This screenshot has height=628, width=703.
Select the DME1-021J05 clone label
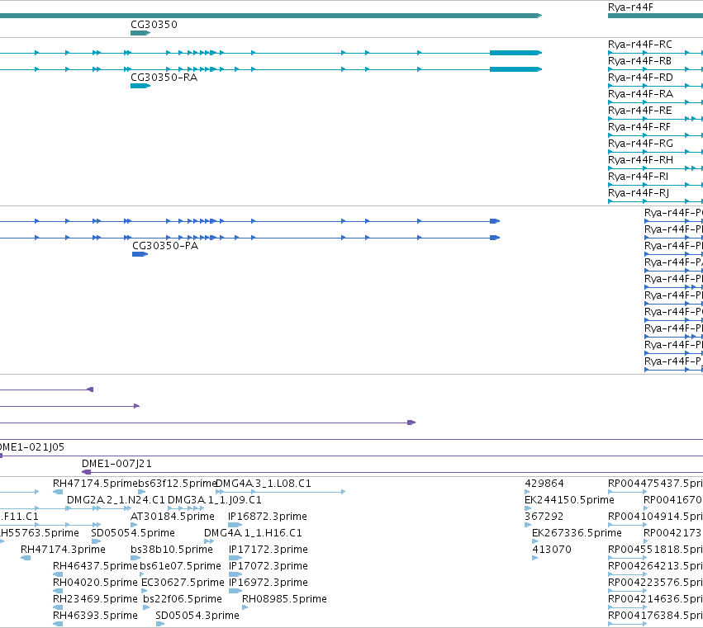[x=32, y=447]
